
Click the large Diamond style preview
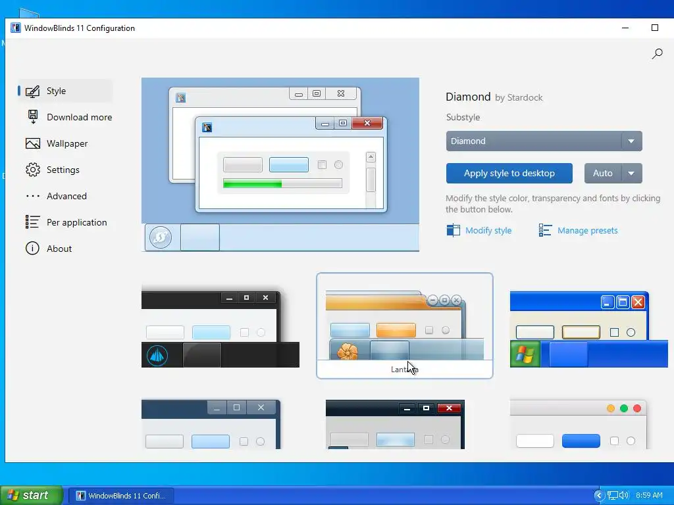[280, 164]
